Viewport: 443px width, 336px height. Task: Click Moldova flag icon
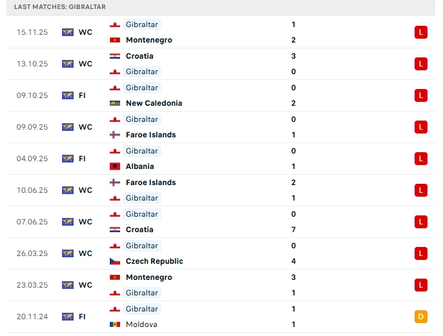click(114, 324)
